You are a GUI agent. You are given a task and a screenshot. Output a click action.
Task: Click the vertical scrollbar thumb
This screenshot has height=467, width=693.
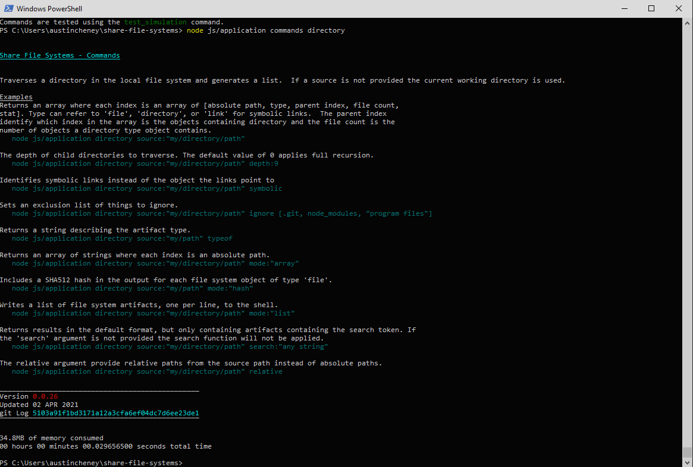coord(687,452)
